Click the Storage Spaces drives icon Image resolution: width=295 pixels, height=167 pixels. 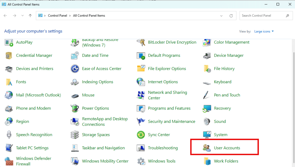coord(75,135)
